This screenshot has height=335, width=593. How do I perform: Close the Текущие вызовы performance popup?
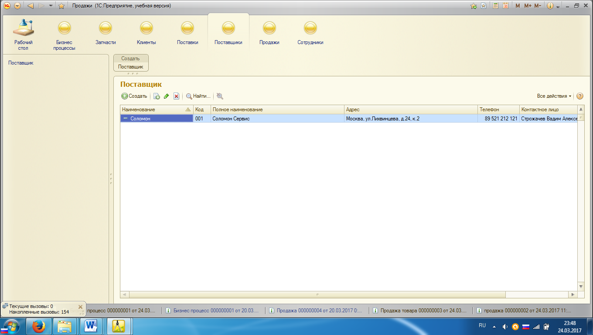tap(80, 307)
